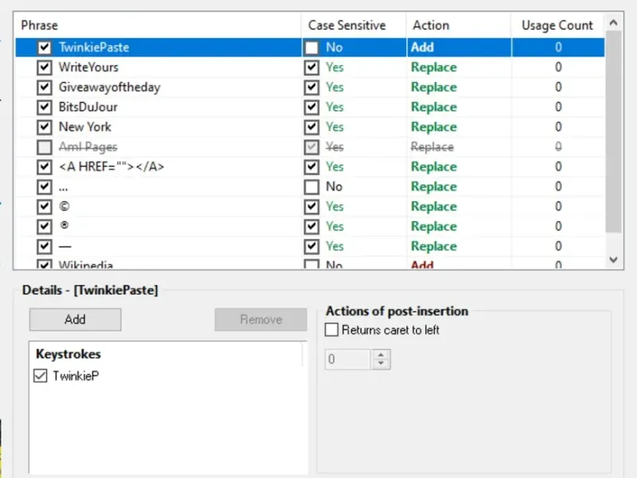The image size is (637, 478).
Task: Click the scroll down arrow of phrase list
Action: (613, 260)
